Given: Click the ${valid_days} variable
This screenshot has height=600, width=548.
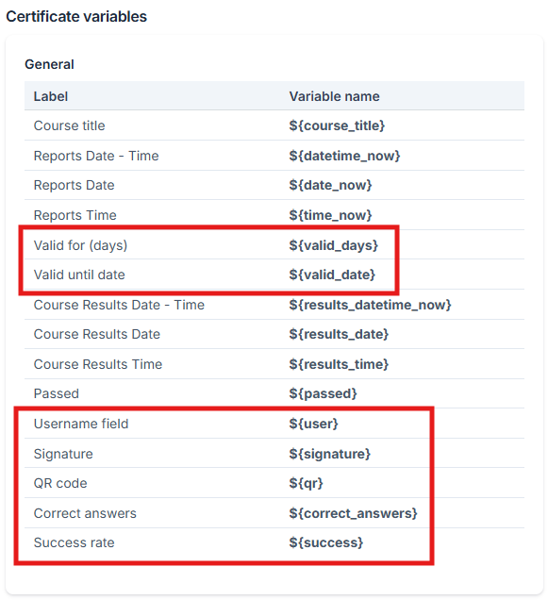Looking at the screenshot, I should [x=334, y=245].
